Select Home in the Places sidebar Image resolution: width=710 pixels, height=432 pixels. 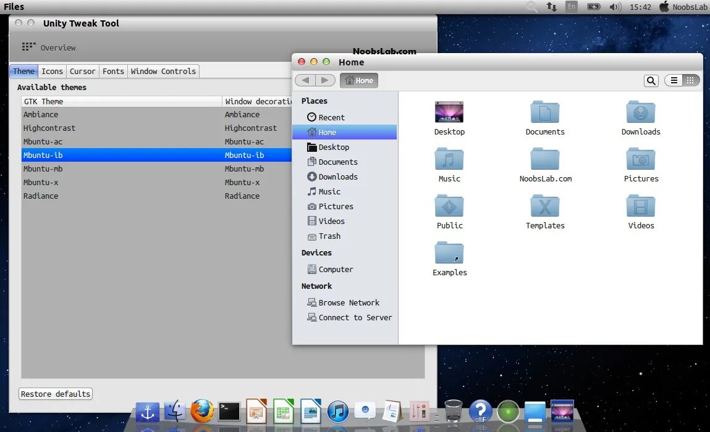(344, 132)
